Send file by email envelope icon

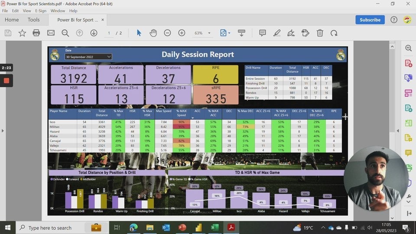[51, 33]
